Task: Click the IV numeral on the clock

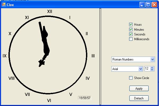Action: [x=88, y=78]
